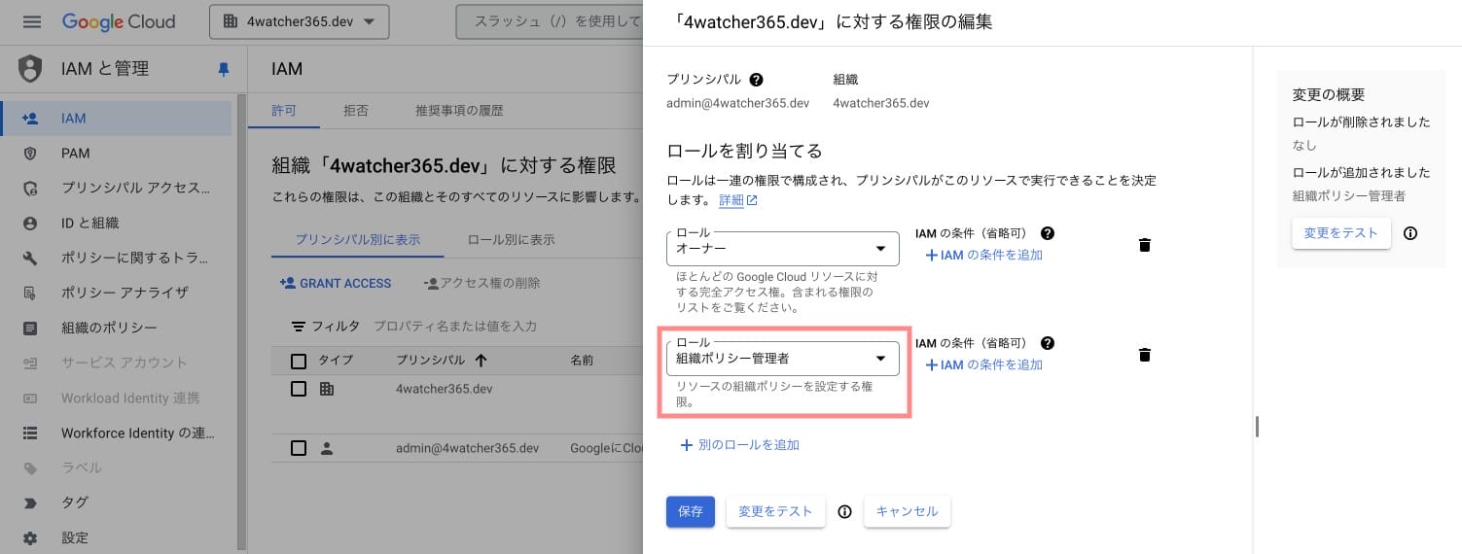Click the フィルタ icon
The height and width of the screenshot is (554, 1462).
301,327
